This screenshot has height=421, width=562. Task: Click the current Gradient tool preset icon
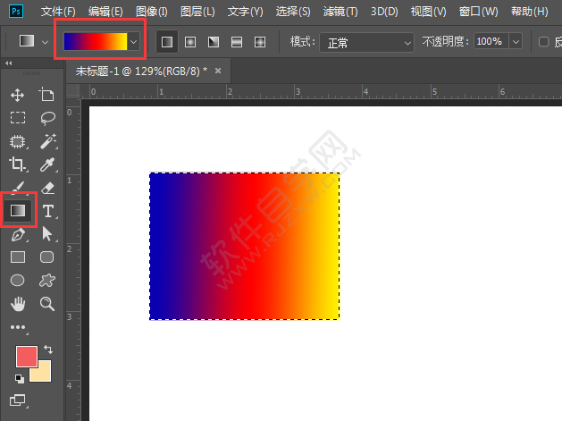27,41
